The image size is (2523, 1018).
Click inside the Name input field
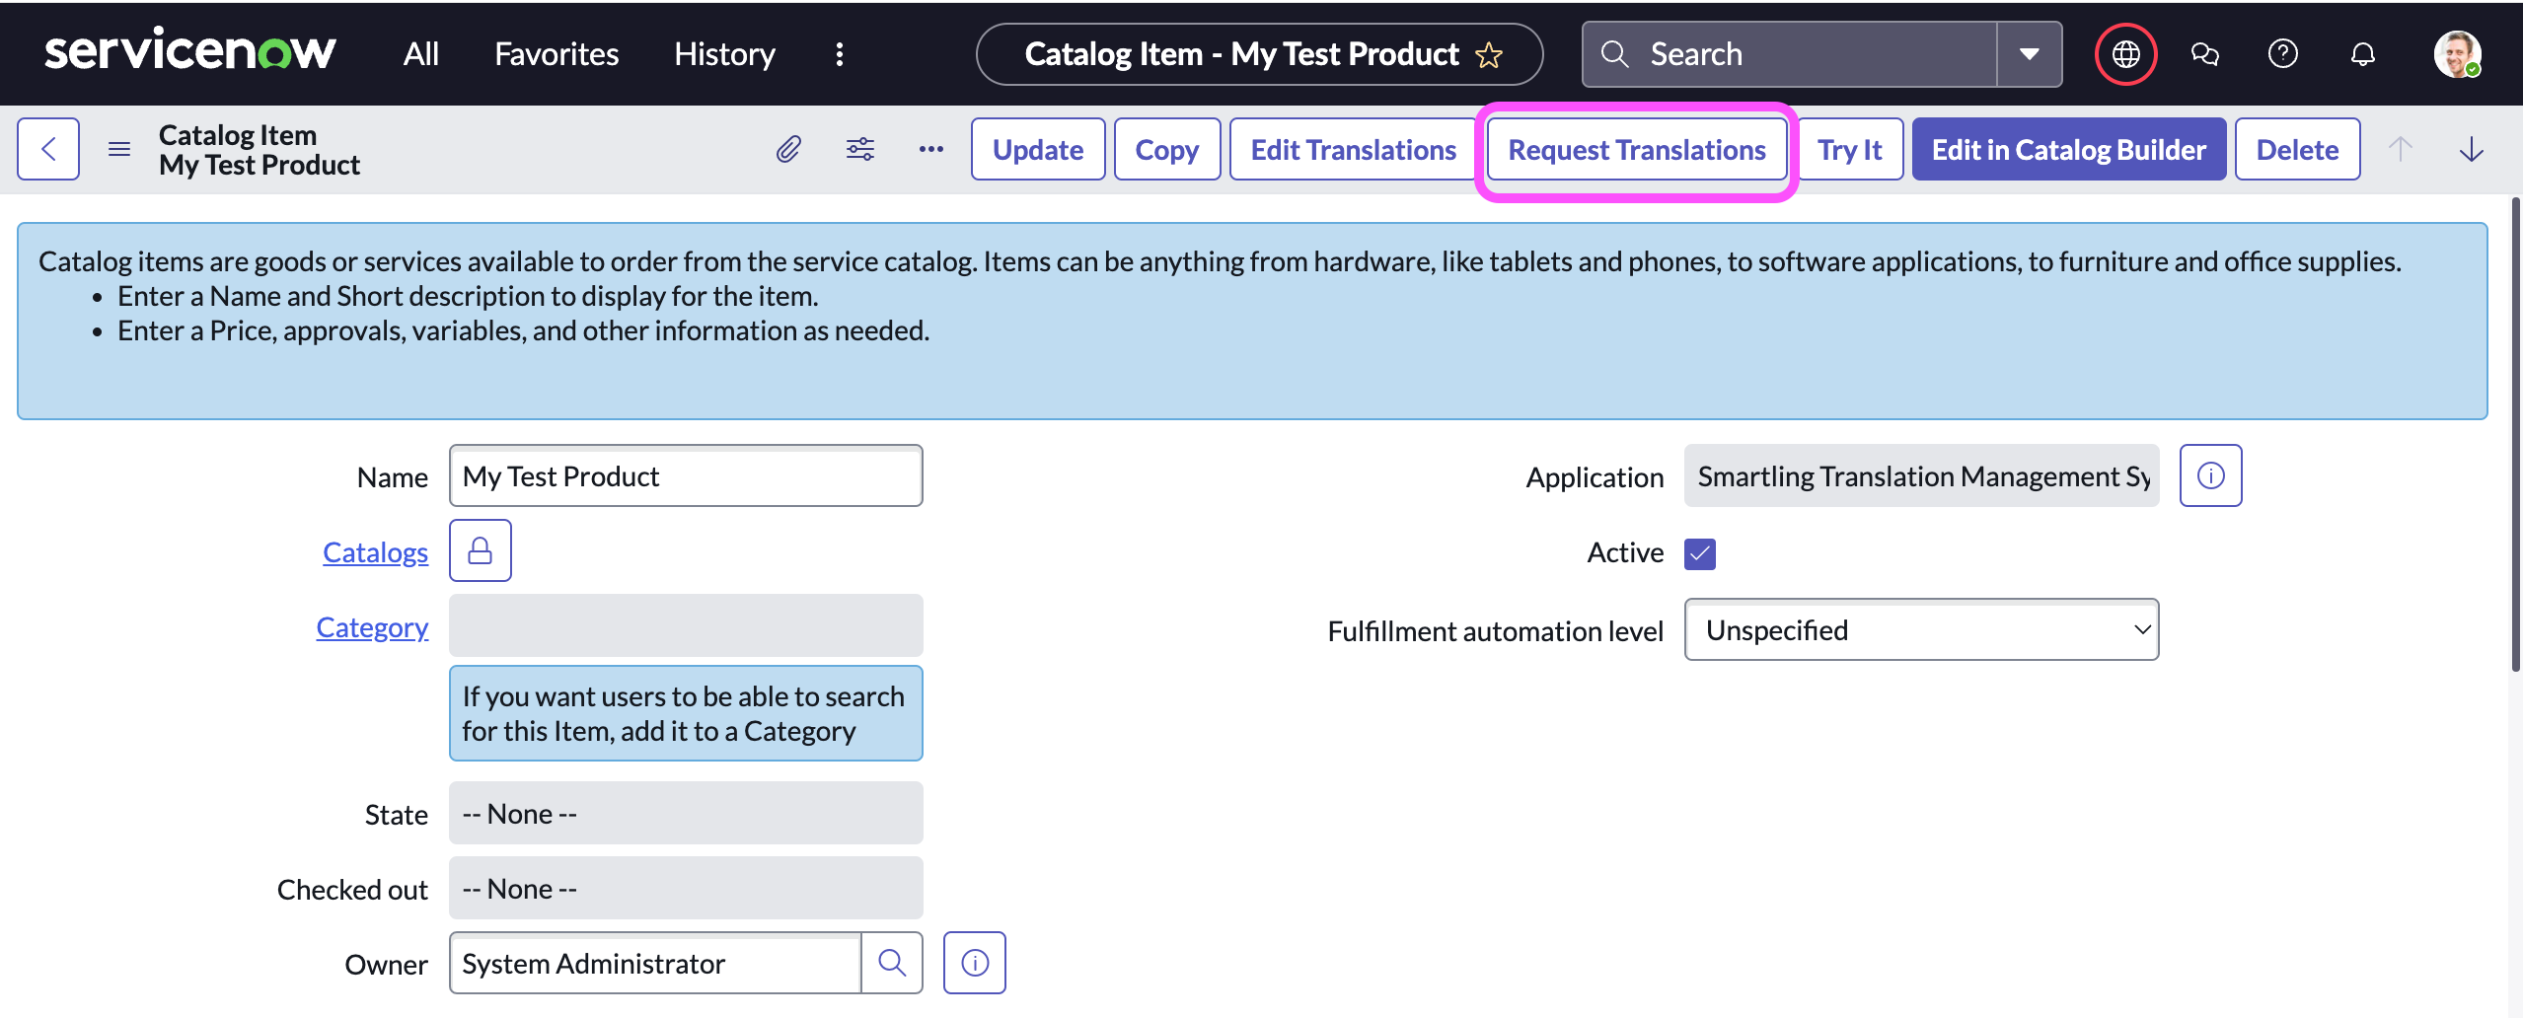(685, 475)
